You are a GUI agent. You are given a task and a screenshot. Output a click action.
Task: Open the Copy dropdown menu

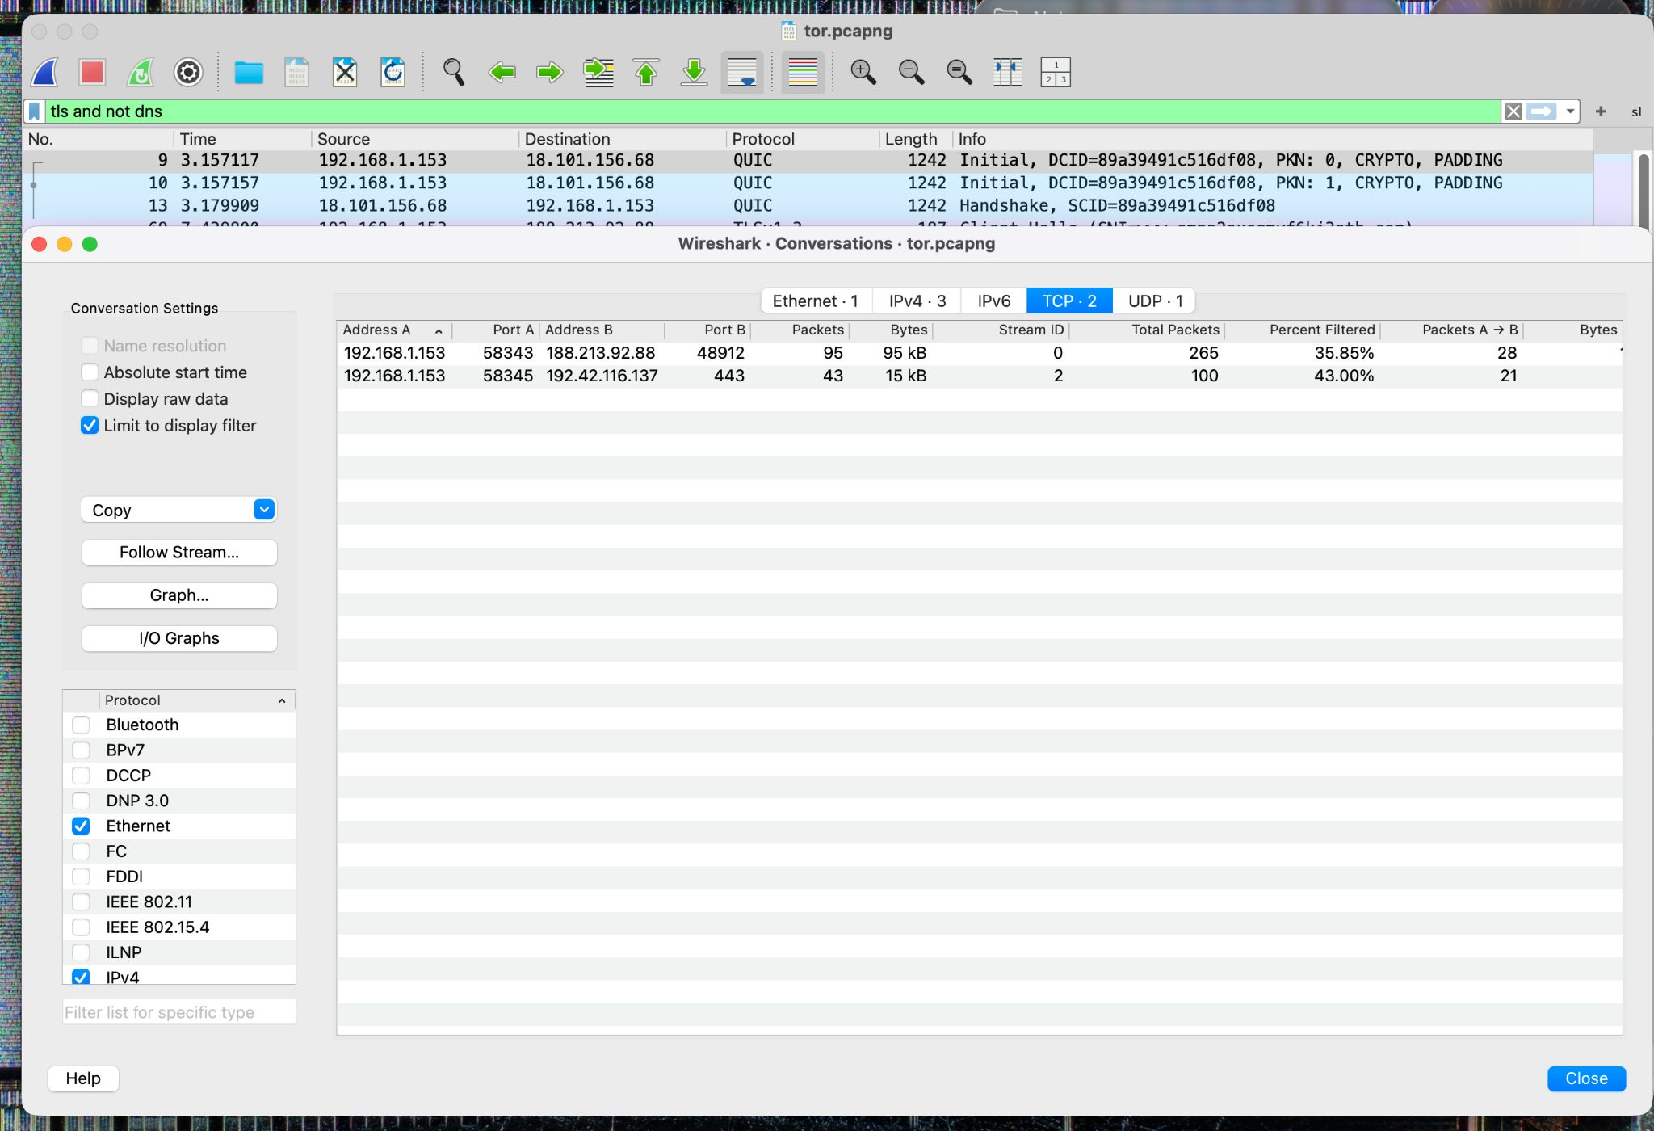(178, 510)
